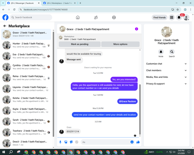Open the Windows taskbar search icon
This screenshot has width=194, height=155.
[11, 152]
